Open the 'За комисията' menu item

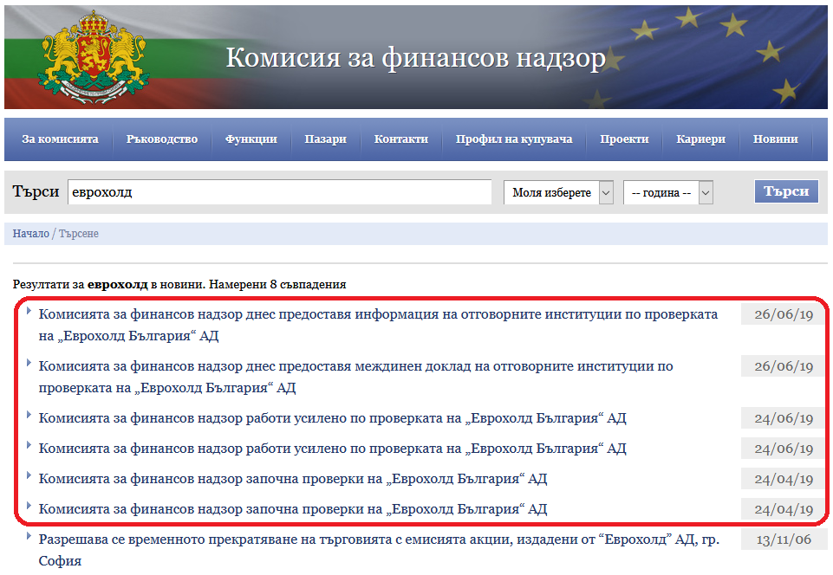point(60,139)
